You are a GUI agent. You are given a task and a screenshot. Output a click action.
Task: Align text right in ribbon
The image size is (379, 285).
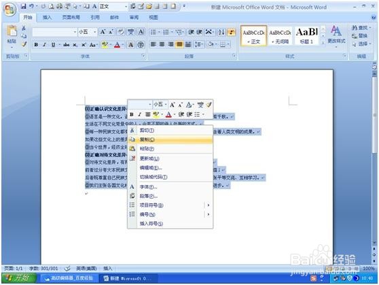(170, 44)
